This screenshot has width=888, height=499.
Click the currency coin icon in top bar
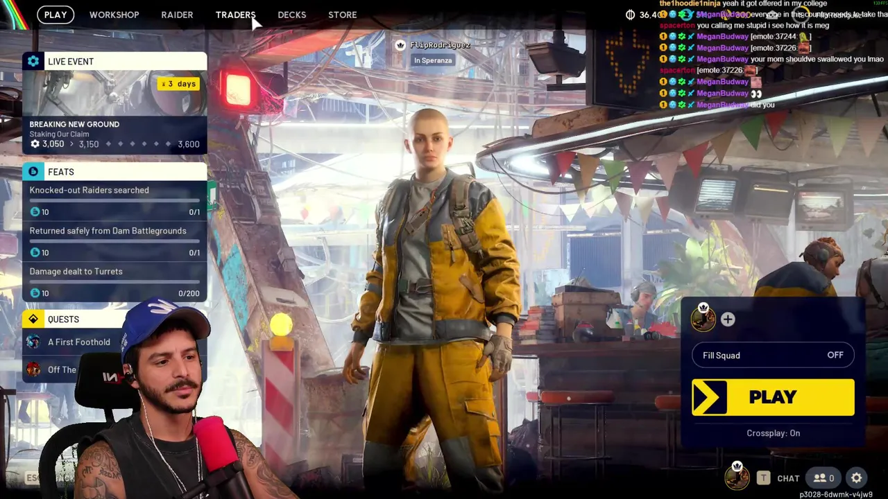click(x=630, y=15)
